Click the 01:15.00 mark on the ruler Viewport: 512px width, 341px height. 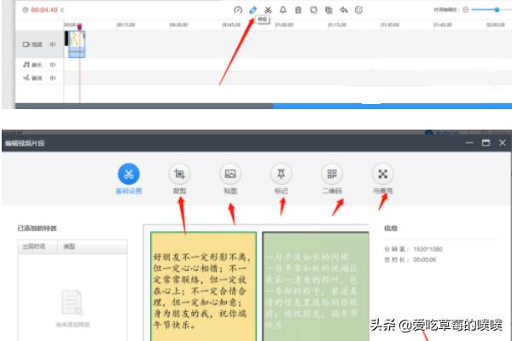point(337,25)
